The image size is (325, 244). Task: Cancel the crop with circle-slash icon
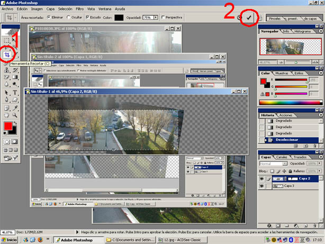[x=239, y=18]
